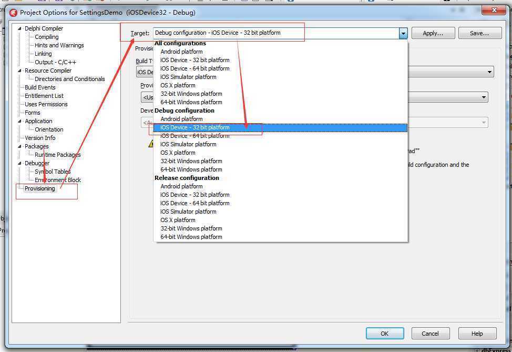The width and height of the screenshot is (512, 352).
Task: Choose iOS Device 64 bit under Debug configuration
Action: point(281,136)
